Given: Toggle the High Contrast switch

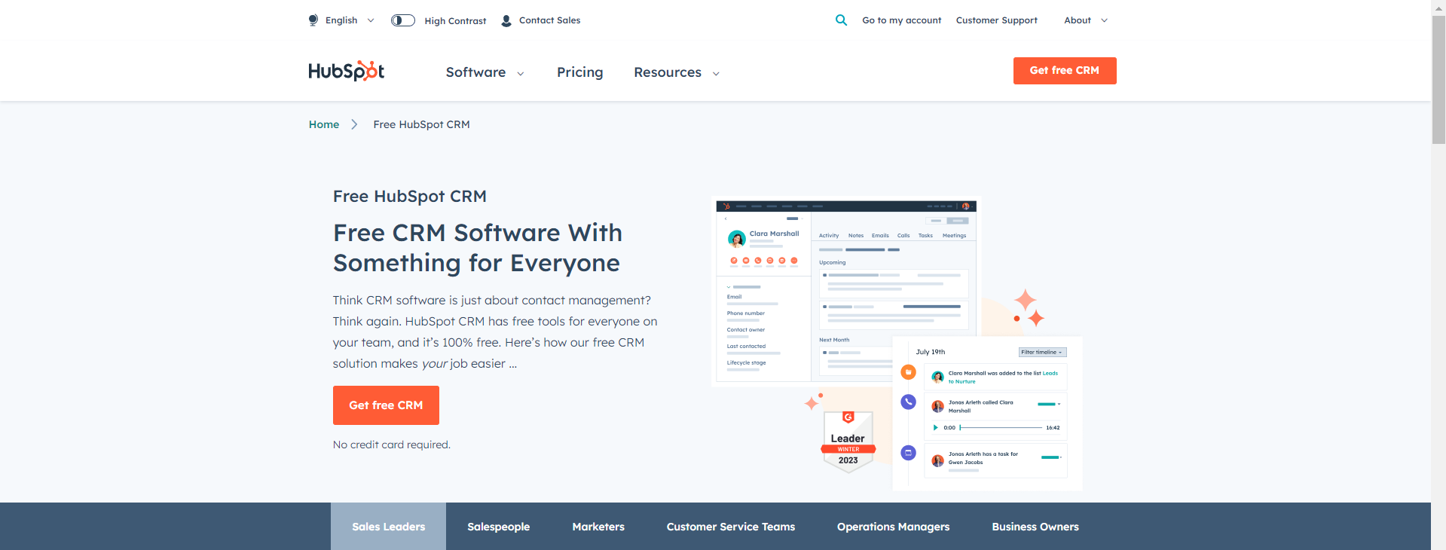Looking at the screenshot, I should (403, 20).
